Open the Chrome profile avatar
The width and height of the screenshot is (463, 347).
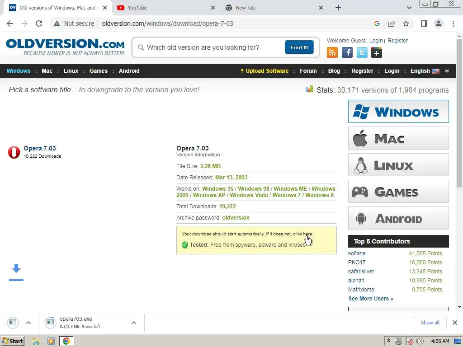coord(439,23)
